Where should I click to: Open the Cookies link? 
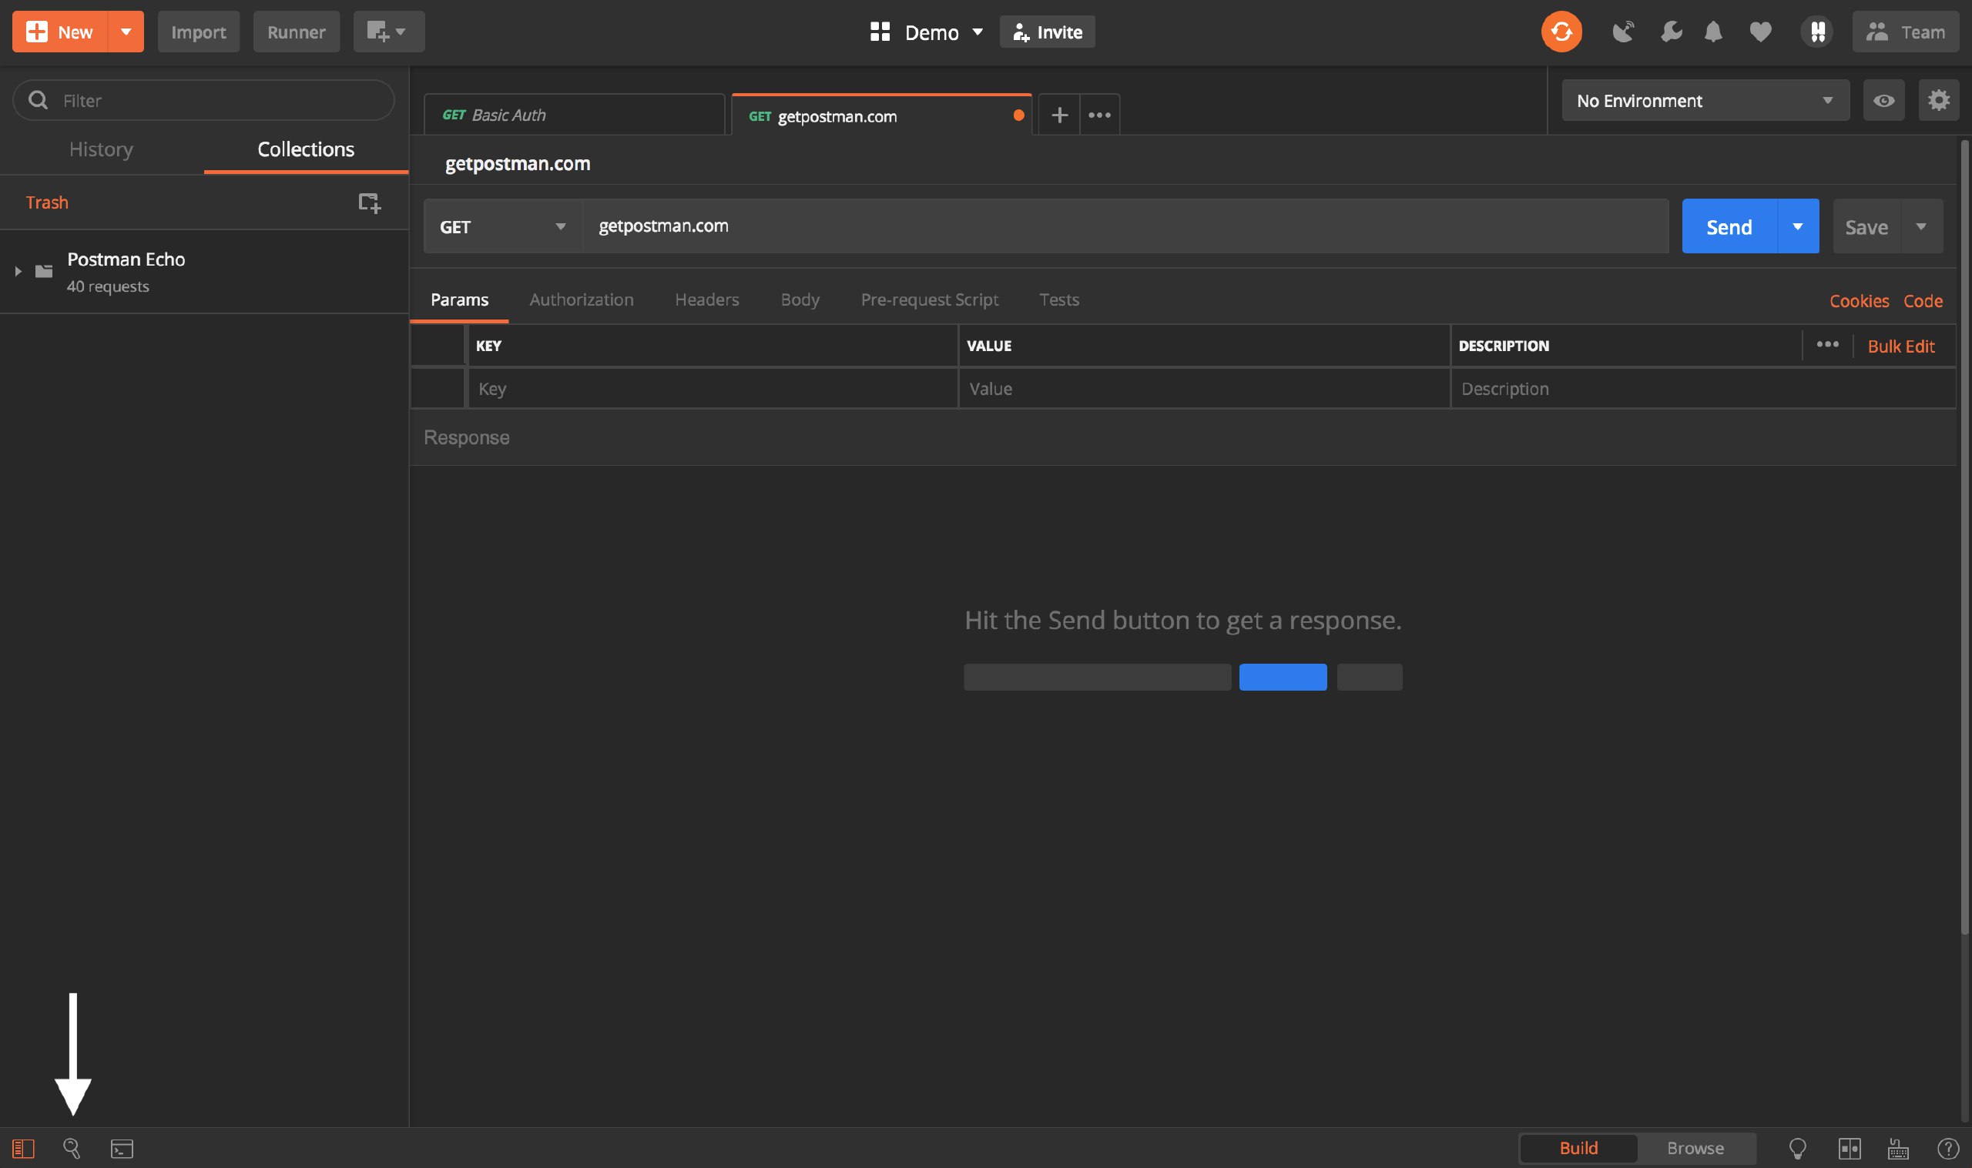1859,300
